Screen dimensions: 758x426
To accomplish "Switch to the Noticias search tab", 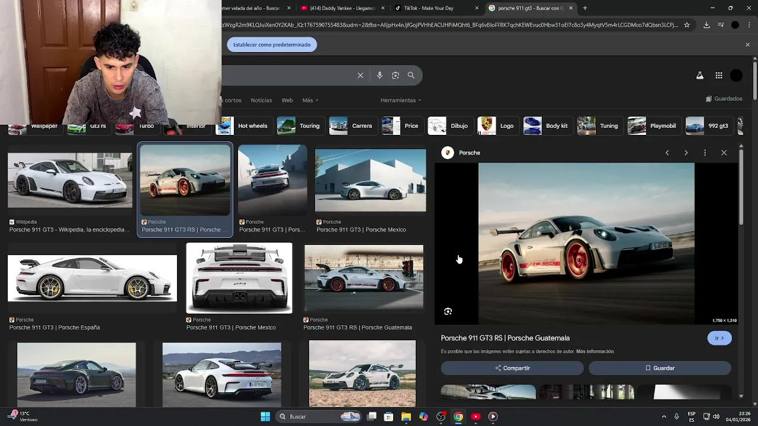I will [x=261, y=101].
